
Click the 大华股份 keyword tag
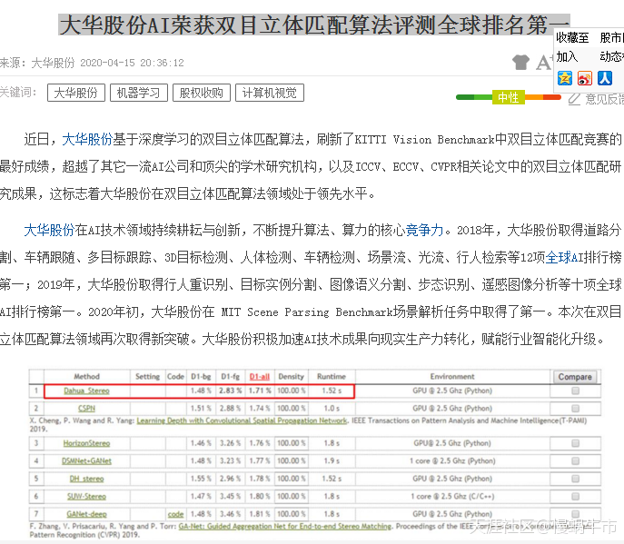(76, 93)
